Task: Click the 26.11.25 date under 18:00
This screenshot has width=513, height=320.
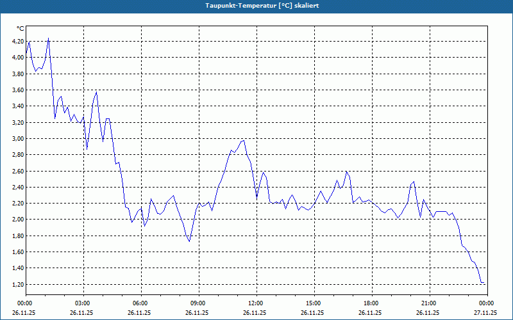Action: (371, 312)
